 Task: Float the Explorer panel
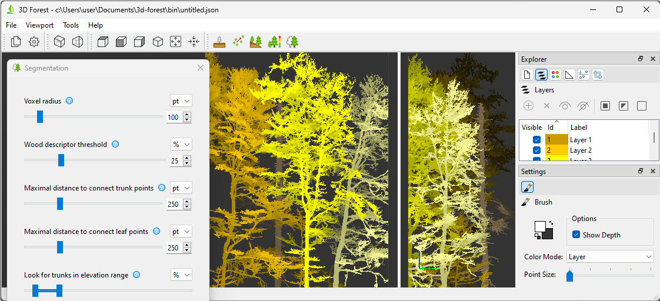point(641,59)
